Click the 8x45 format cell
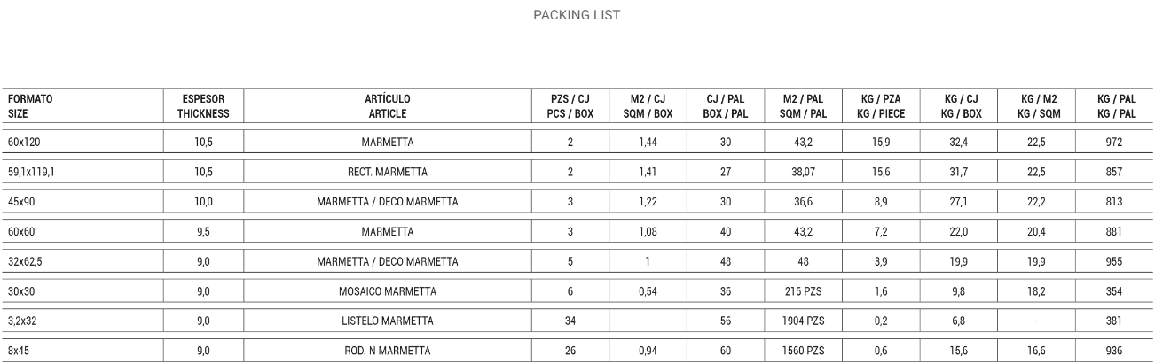The height and width of the screenshot is (364, 1155). click(19, 352)
